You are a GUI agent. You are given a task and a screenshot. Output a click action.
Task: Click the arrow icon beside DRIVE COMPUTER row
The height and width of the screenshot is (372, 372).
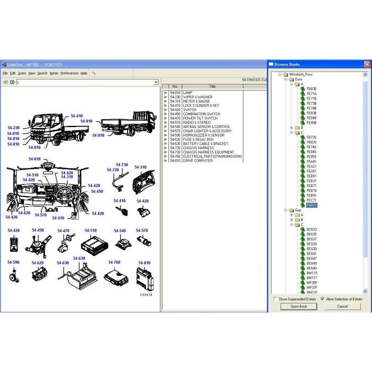[165, 160]
